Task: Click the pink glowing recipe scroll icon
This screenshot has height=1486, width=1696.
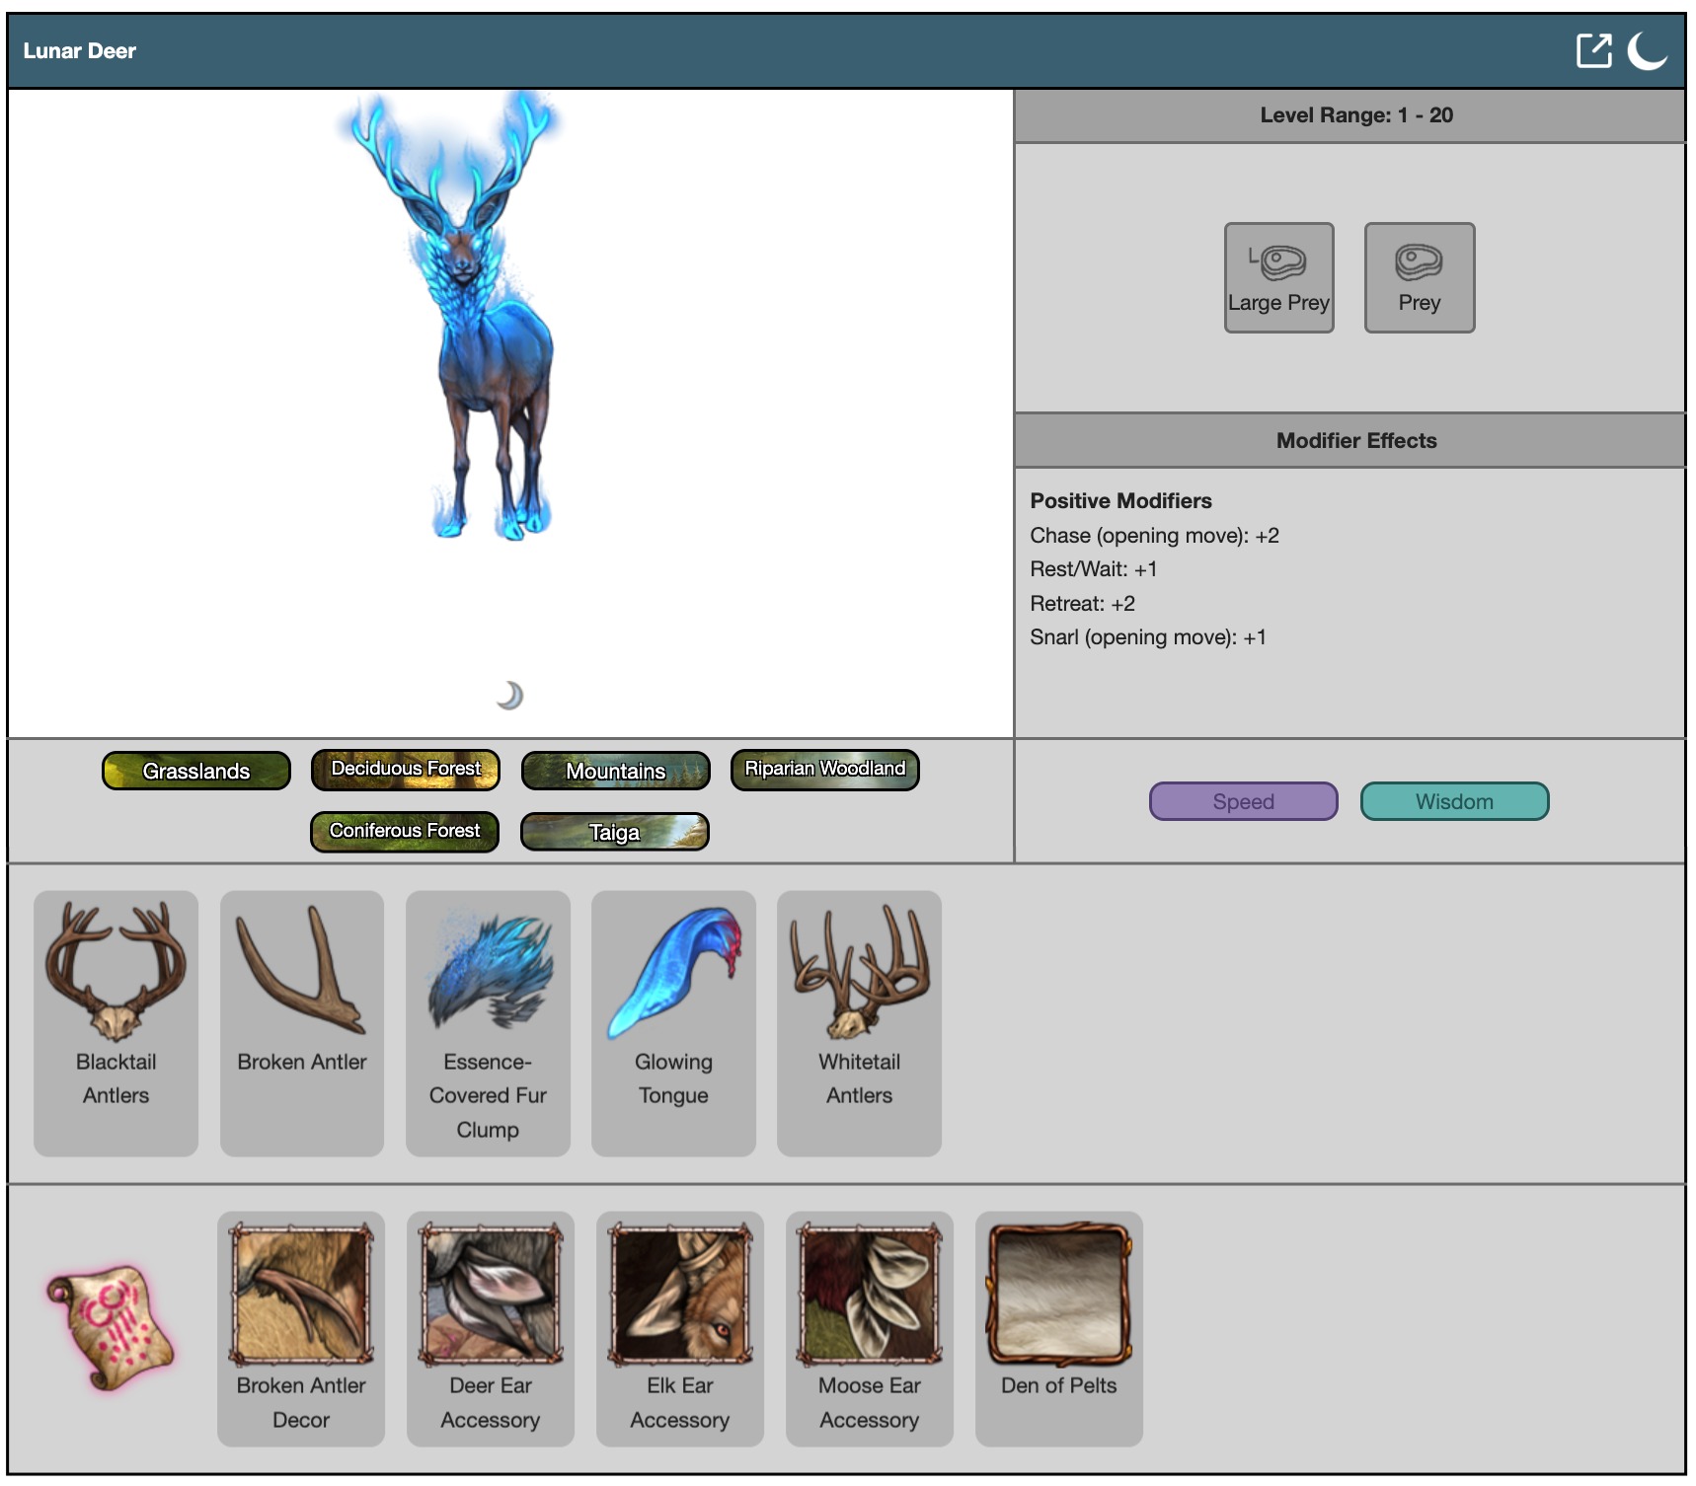Action: 111,1327
